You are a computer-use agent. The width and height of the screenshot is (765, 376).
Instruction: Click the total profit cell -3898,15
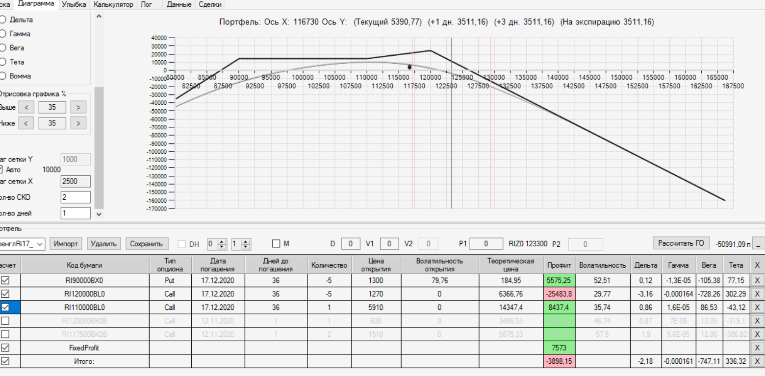tap(559, 361)
